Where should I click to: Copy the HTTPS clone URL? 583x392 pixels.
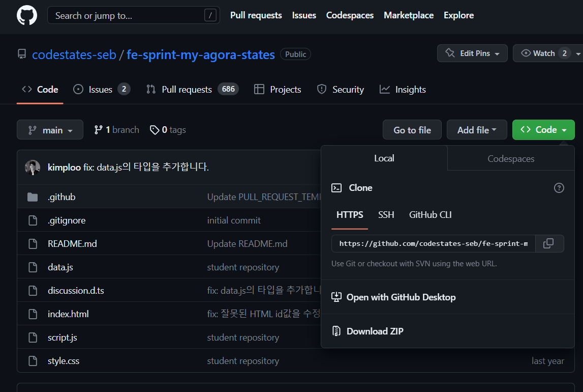549,243
